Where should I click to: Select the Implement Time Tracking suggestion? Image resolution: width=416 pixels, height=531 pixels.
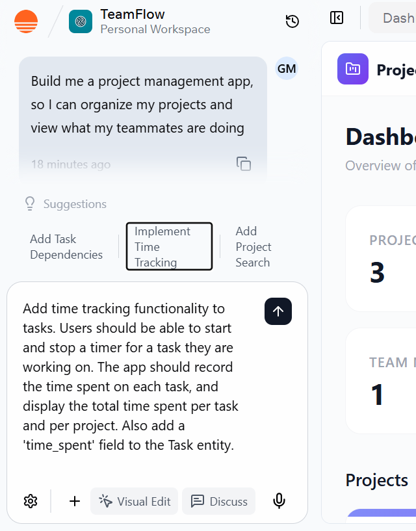[168, 246]
